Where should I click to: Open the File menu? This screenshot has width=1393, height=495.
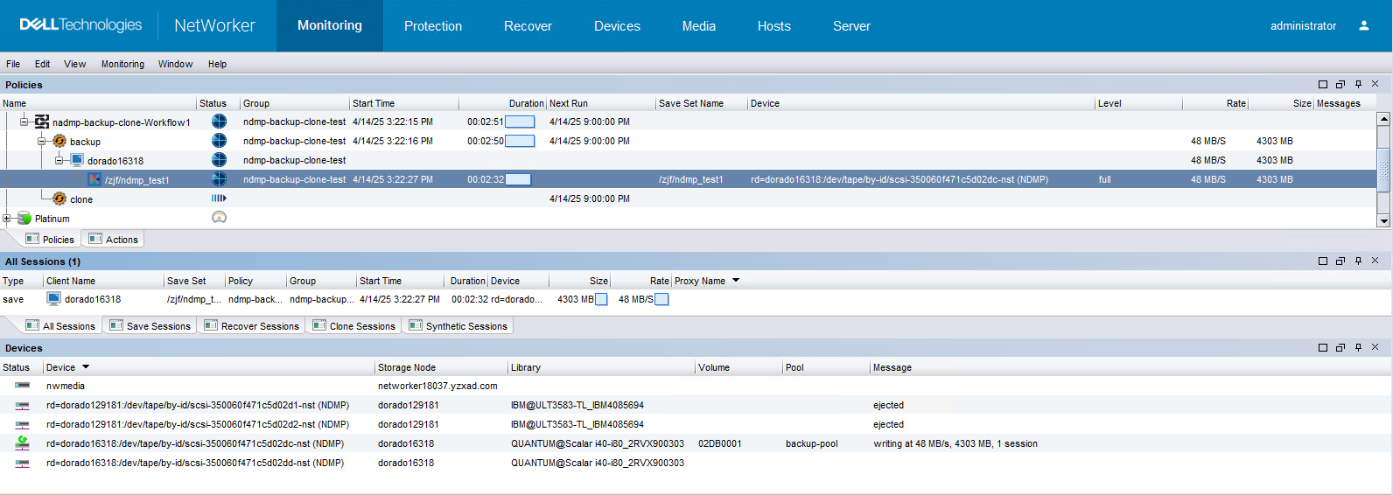(13, 64)
